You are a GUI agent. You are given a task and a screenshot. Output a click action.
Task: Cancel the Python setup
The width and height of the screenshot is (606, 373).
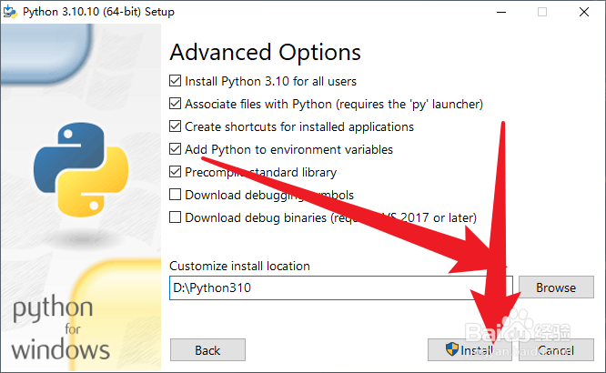coord(556,350)
